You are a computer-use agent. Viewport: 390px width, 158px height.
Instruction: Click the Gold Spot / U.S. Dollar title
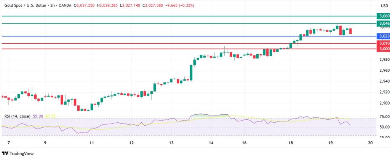point(25,5)
